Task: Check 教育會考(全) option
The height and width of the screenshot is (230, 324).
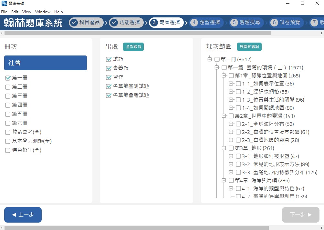Action: point(8,132)
